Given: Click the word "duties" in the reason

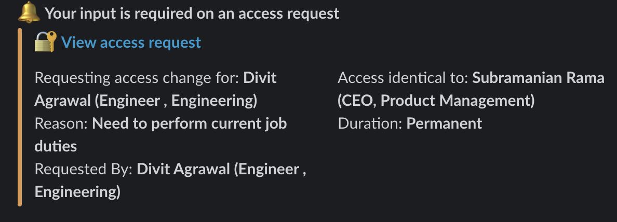Looking at the screenshot, I should 56,146.
